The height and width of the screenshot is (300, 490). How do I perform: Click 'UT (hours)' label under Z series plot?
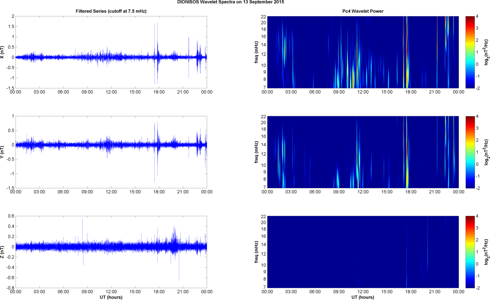(x=111, y=297)
